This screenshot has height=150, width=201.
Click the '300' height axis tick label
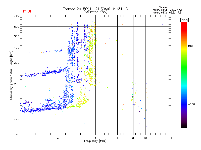click(x=17, y=63)
